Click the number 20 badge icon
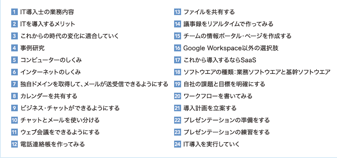This screenshot has height=158, width=337. coord(177,96)
